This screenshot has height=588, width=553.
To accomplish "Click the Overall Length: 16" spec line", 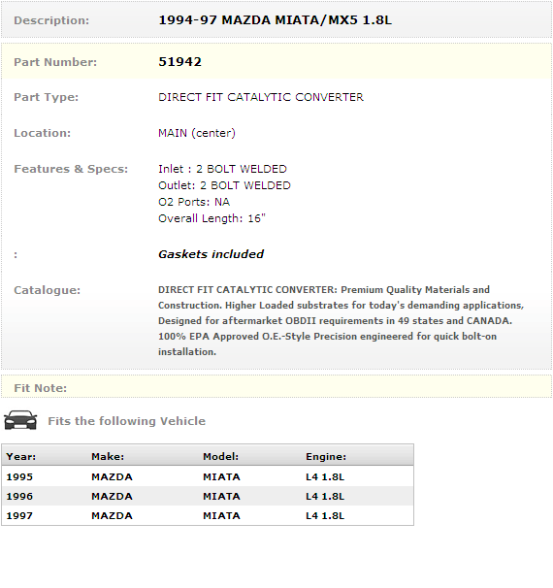I will pyautogui.click(x=211, y=218).
